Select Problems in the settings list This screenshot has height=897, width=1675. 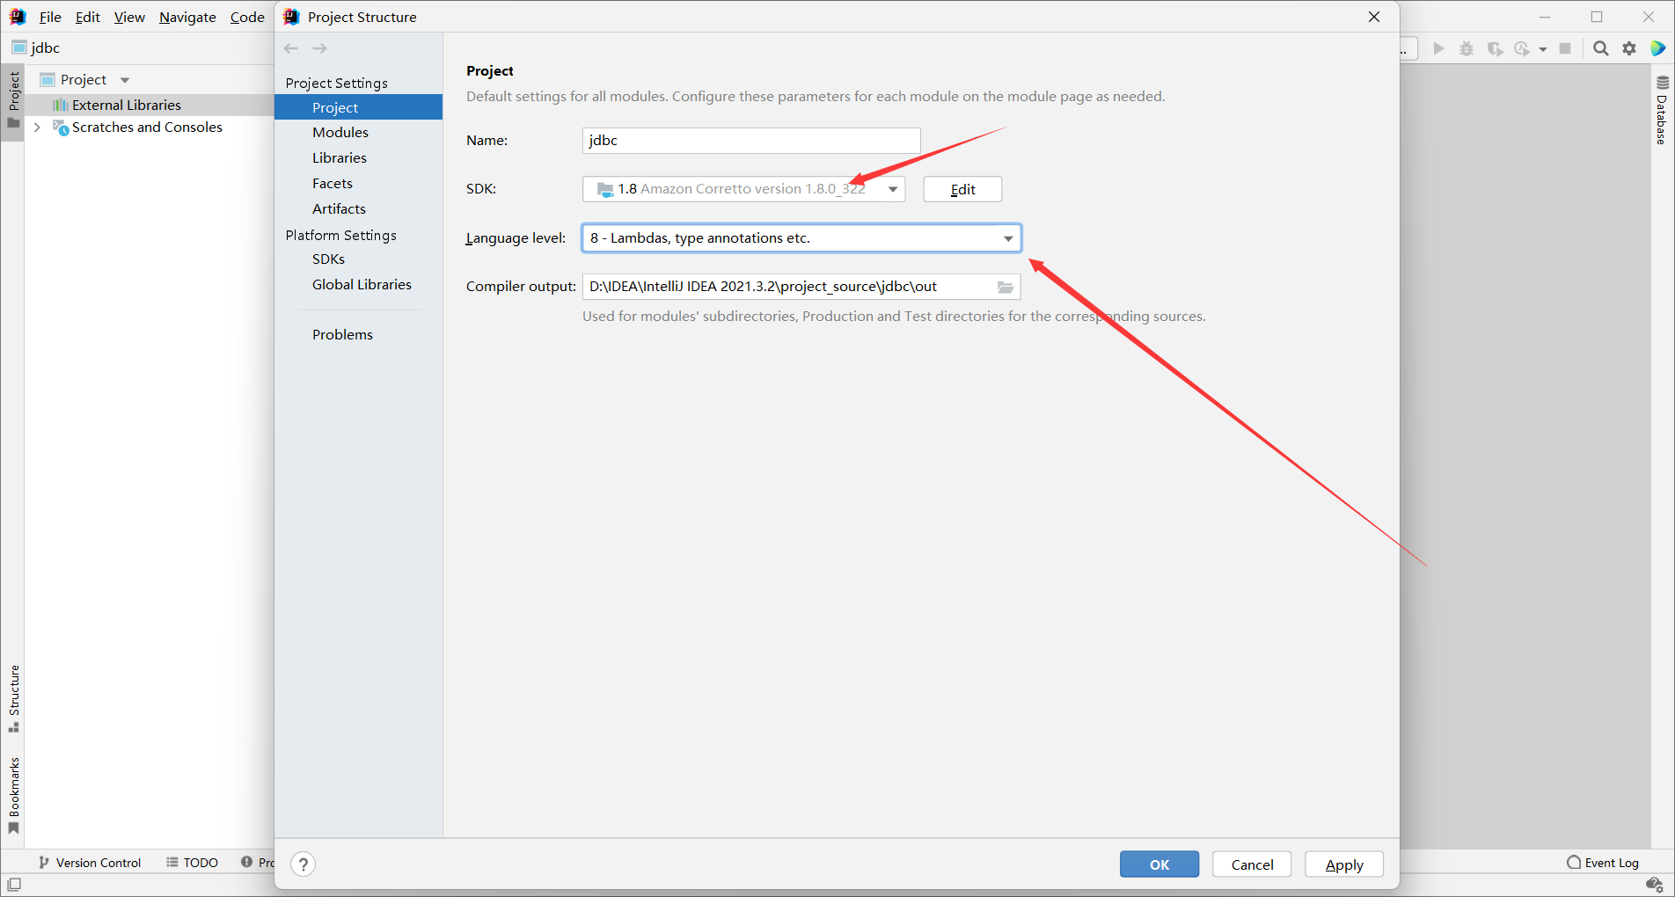click(x=342, y=335)
